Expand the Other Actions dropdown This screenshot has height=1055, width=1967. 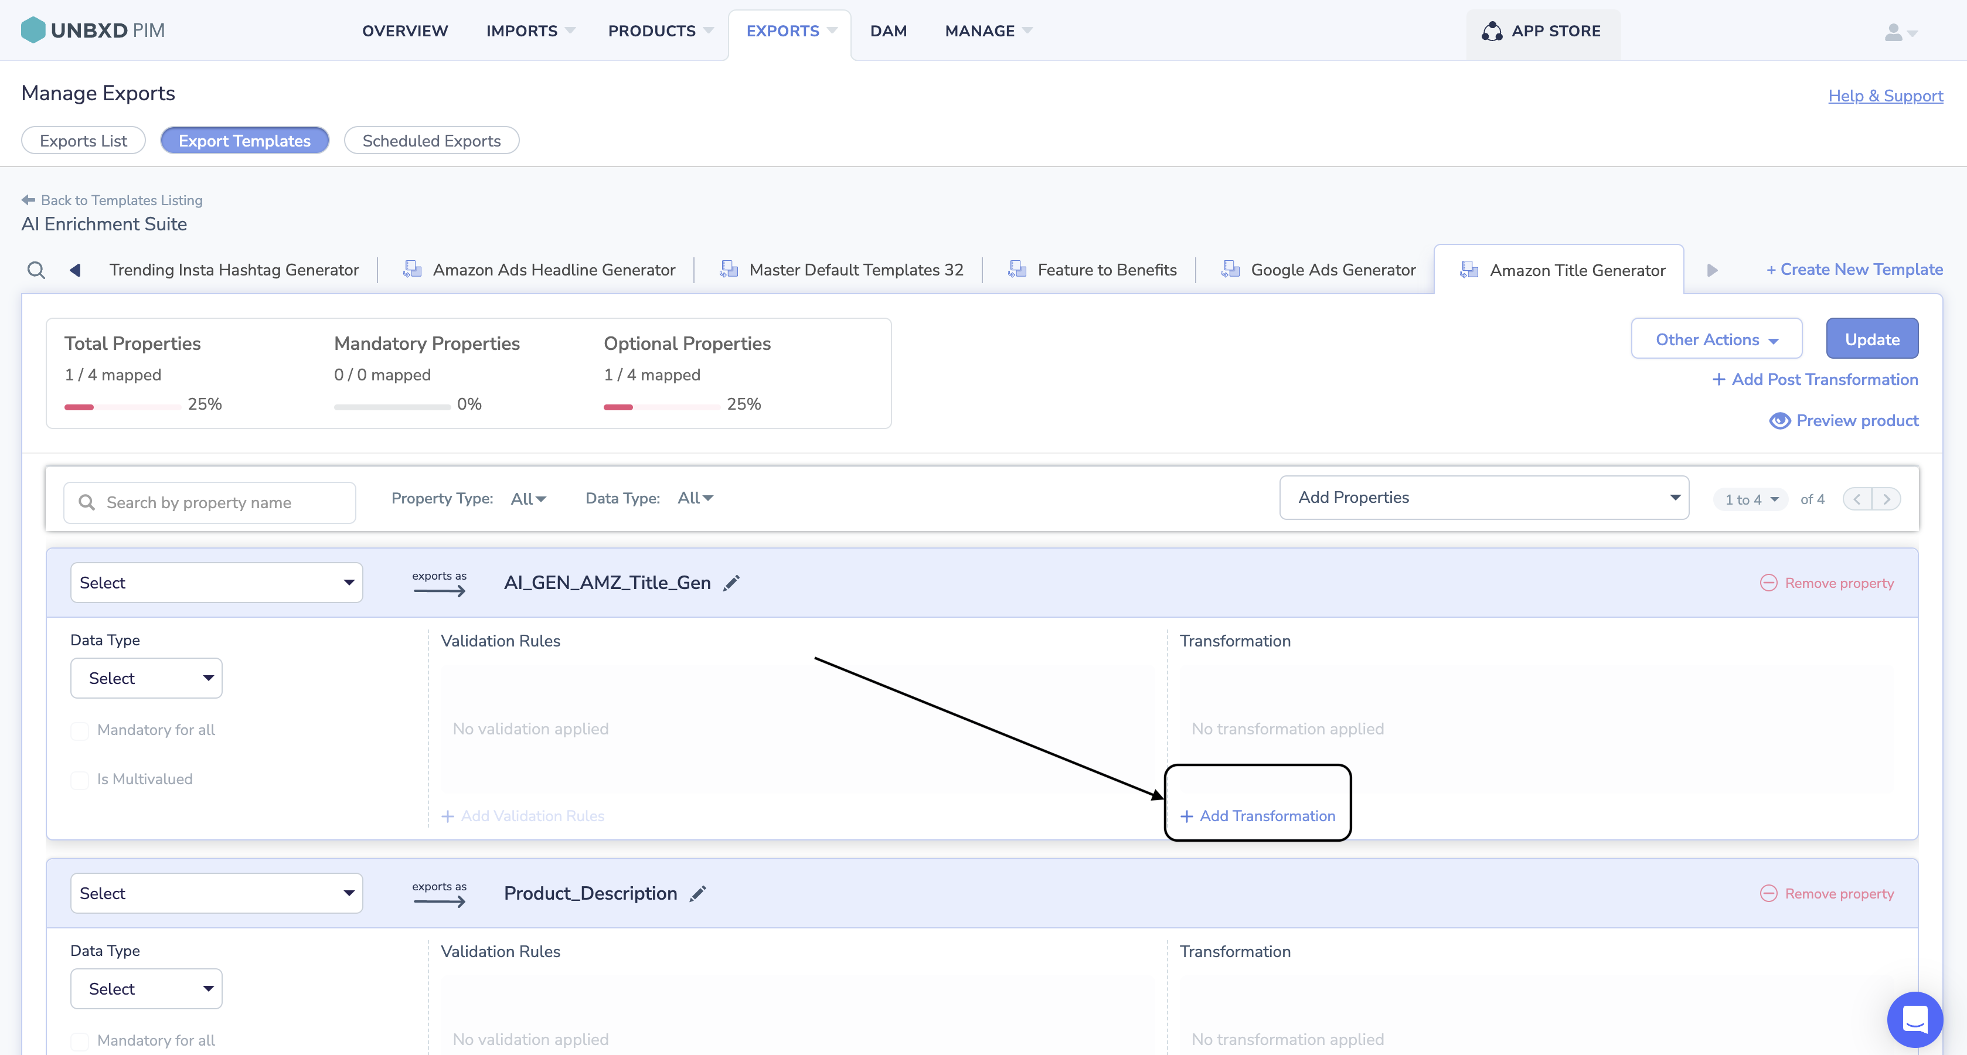1717,339
